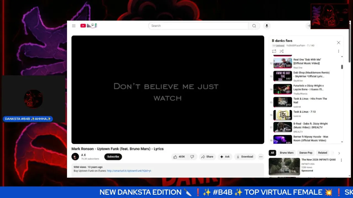Open the INFINITI QX60 sponsored thumbnail
353x198 pixels.
click(x=284, y=166)
